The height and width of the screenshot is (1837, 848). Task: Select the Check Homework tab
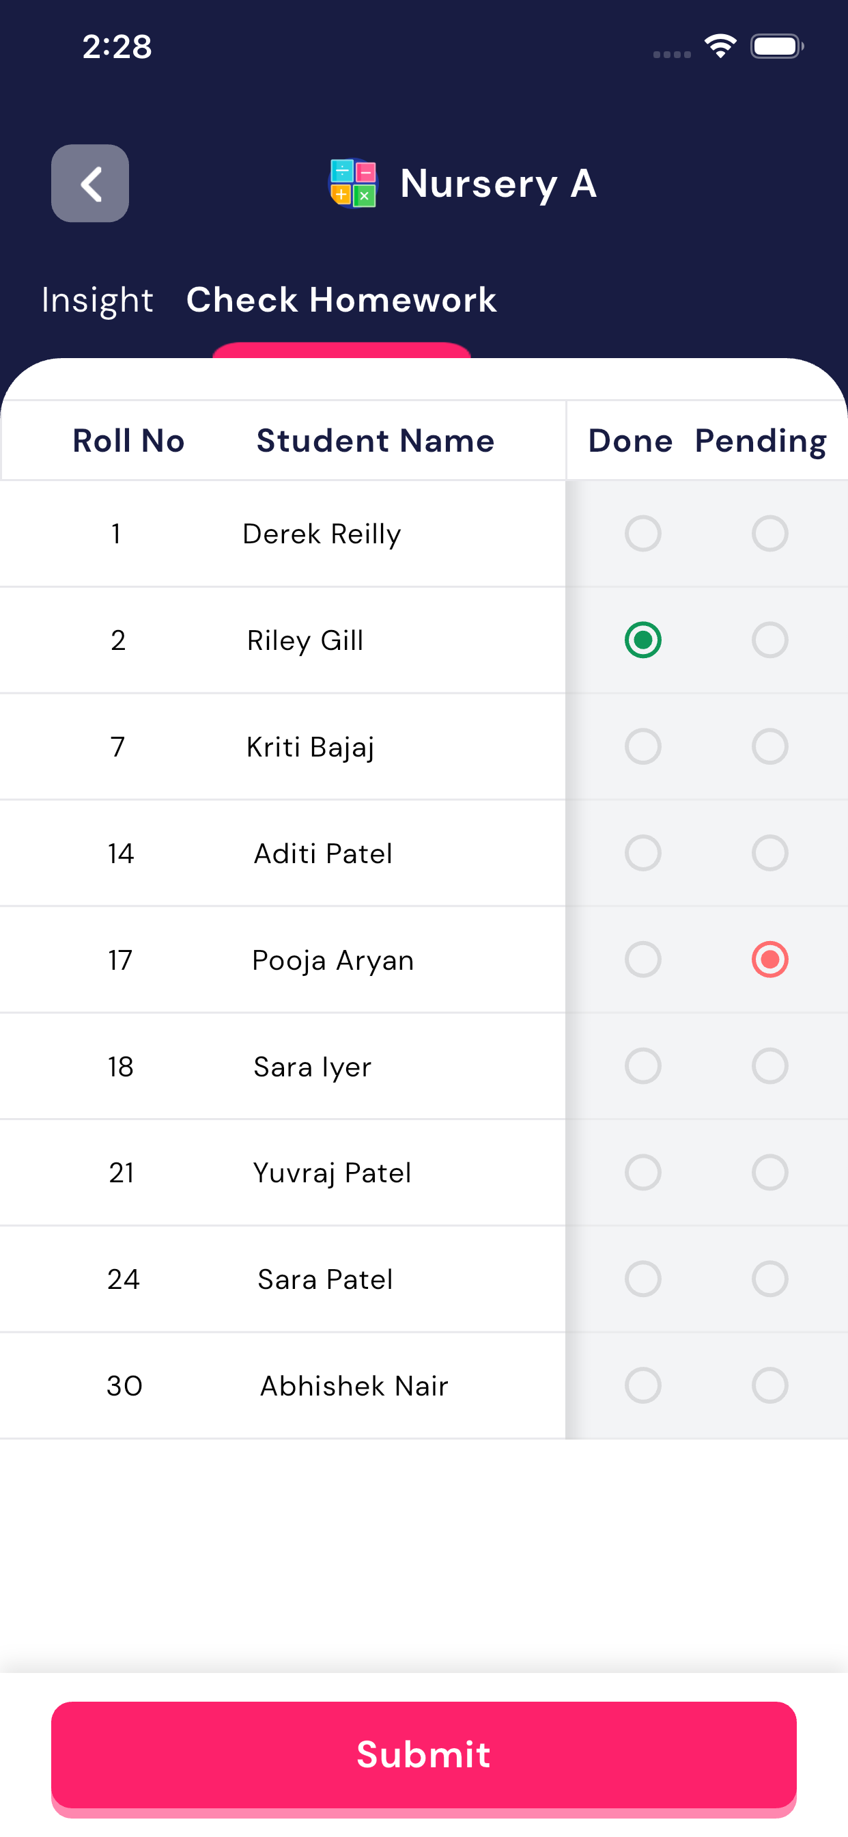tap(341, 299)
